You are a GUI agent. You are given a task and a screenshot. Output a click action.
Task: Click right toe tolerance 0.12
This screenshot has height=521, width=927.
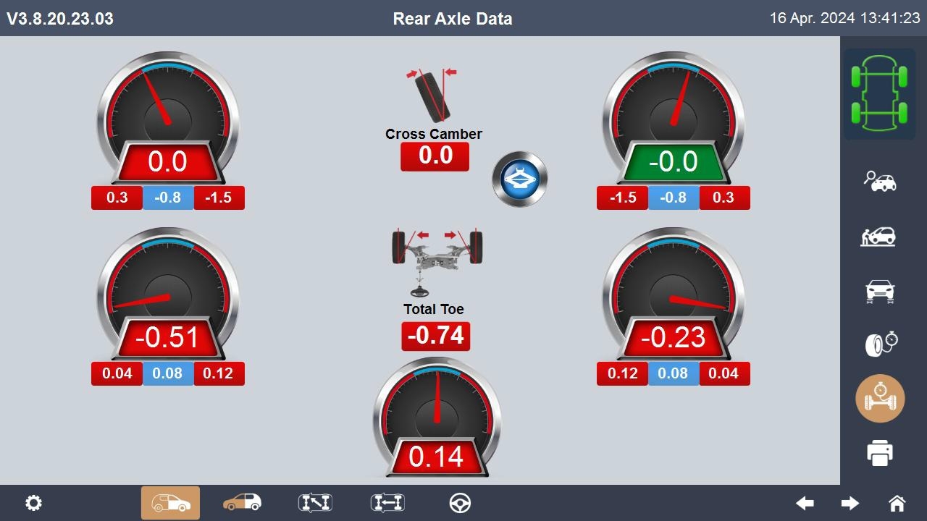(622, 373)
